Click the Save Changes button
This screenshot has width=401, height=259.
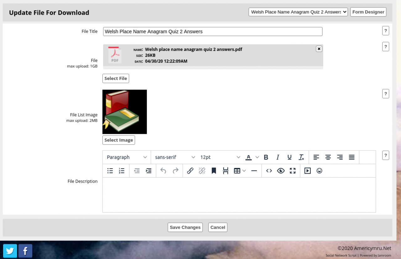(185, 227)
